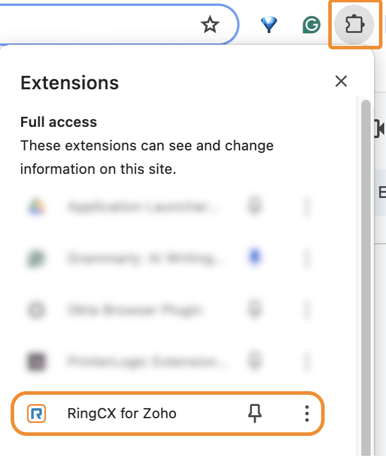Click the Okta Browser Plugin list icon
This screenshot has width=386, height=457.
pyautogui.click(x=36, y=309)
